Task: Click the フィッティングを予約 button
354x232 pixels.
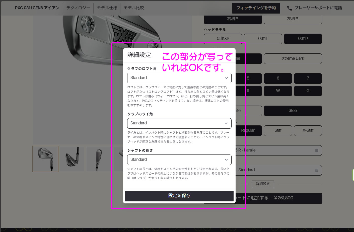Action: pyautogui.click(x=256, y=8)
